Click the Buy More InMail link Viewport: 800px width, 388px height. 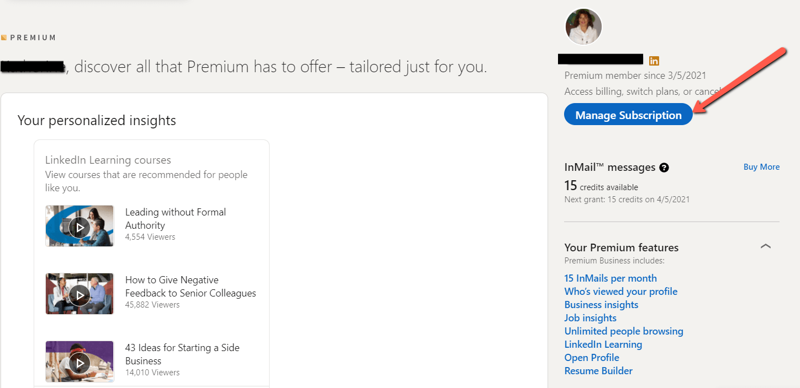(761, 167)
